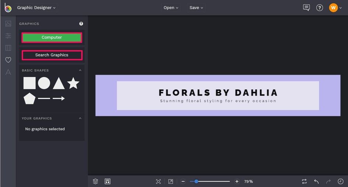Open the Customize sliders sidebar icon
This screenshot has width=348, height=187.
pos(8,35)
